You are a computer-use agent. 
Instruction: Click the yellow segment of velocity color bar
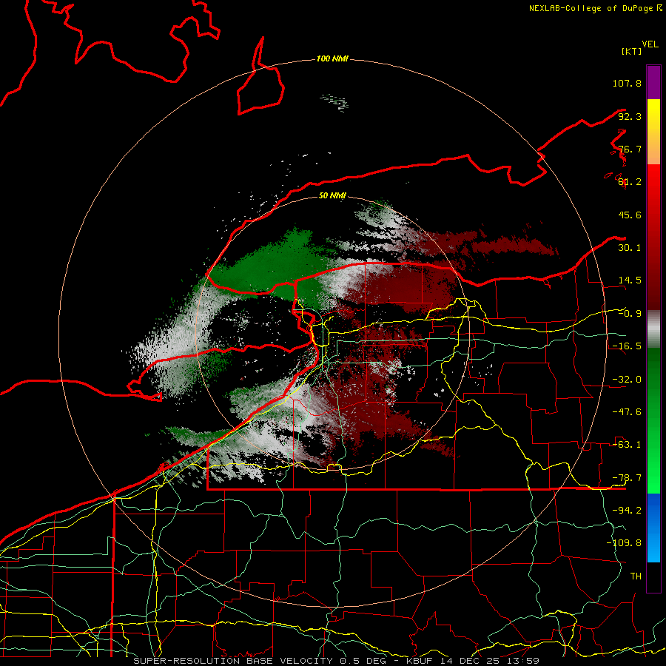[x=653, y=132]
